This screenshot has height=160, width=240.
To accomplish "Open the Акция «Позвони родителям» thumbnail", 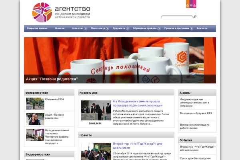I will (35, 119).
